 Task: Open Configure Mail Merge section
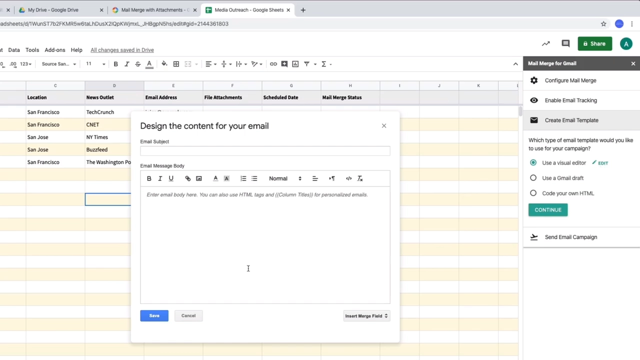[581, 80]
